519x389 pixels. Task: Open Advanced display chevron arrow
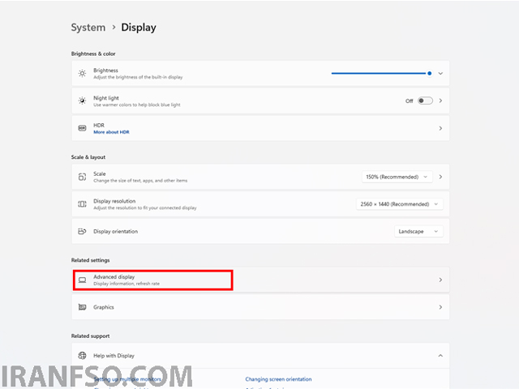tap(440, 280)
